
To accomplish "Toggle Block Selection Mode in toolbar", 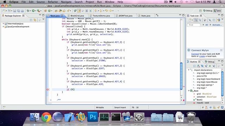I will [87, 11].
